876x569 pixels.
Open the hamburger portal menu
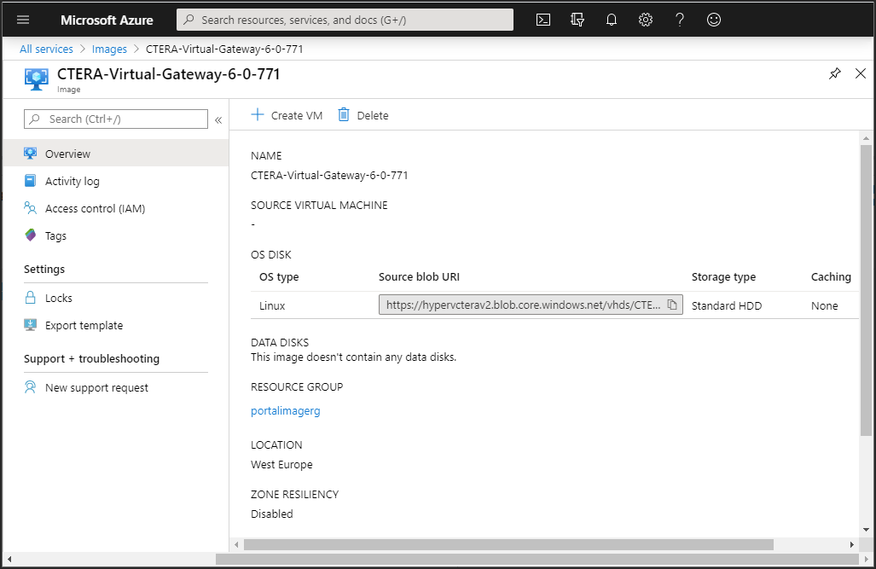pos(23,20)
